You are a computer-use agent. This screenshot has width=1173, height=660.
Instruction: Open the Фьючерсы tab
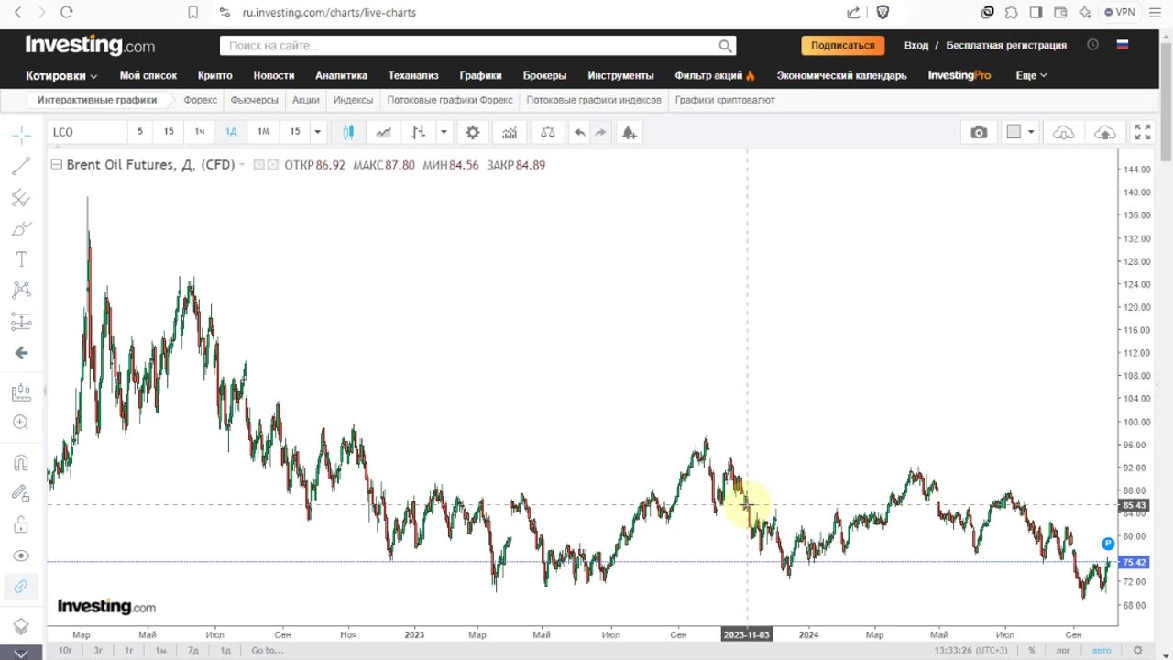[x=254, y=100]
